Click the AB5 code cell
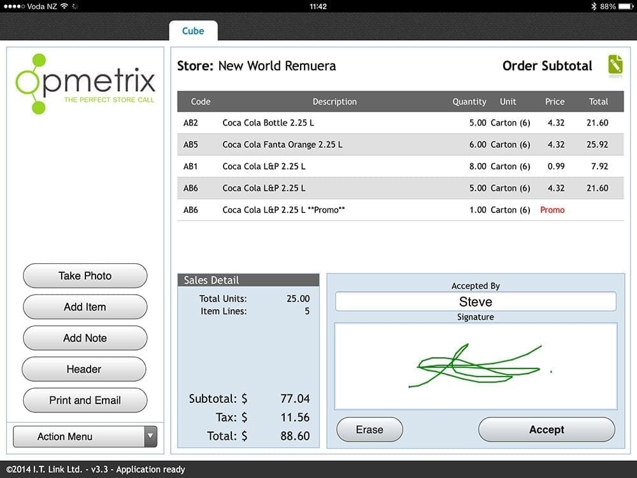This screenshot has width=637, height=478. (190, 145)
